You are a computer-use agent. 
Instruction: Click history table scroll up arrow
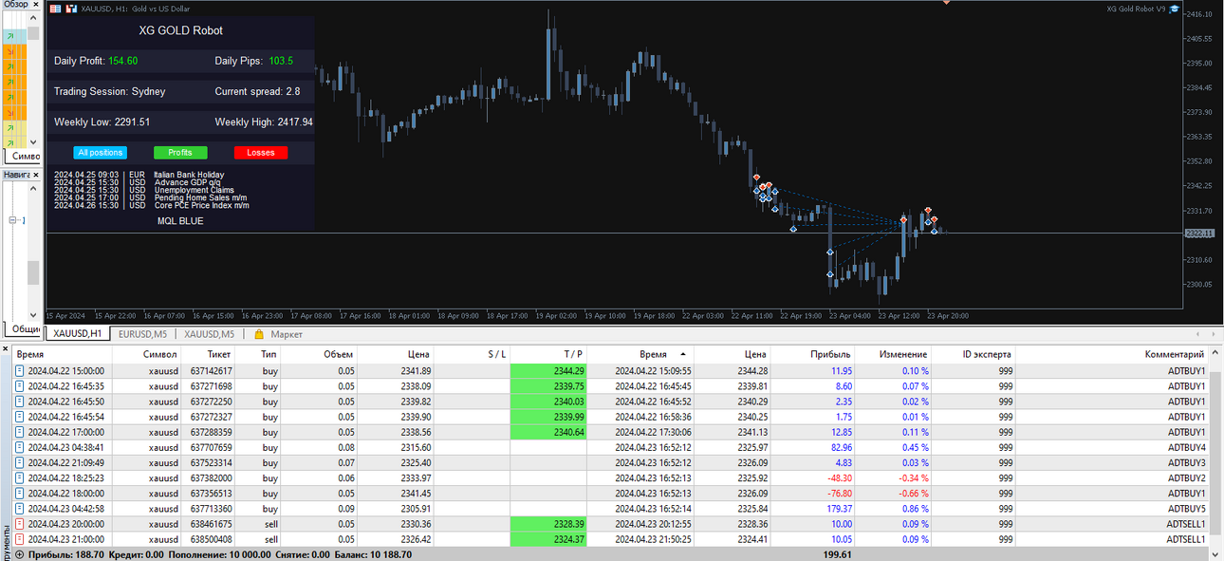pyautogui.click(x=1216, y=351)
